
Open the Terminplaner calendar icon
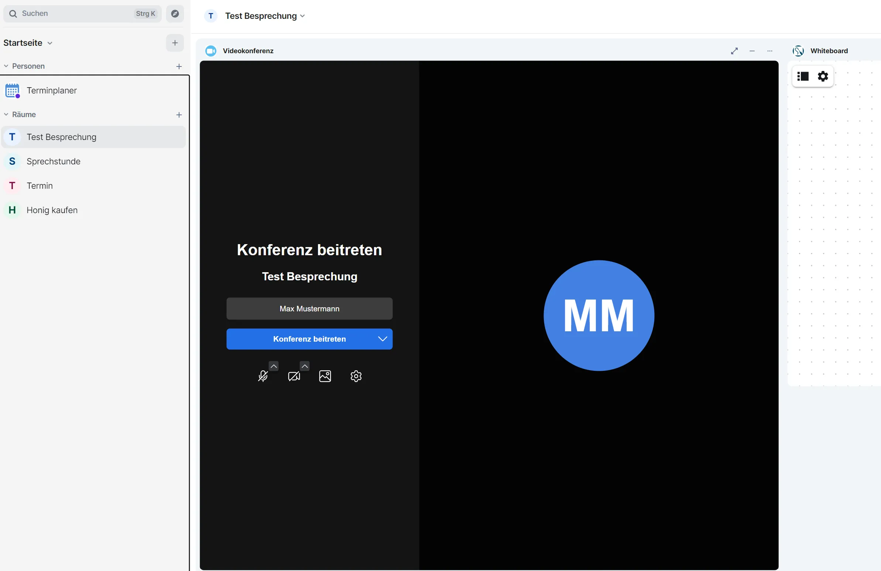[x=12, y=90]
